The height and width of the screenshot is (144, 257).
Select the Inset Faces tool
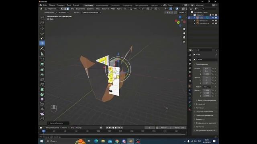42,70
